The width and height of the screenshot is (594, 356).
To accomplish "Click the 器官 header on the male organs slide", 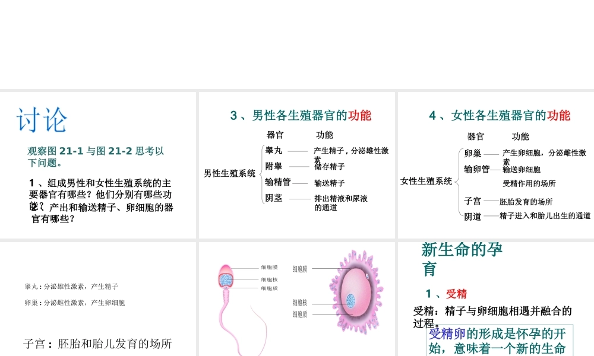I will pyautogui.click(x=275, y=135).
